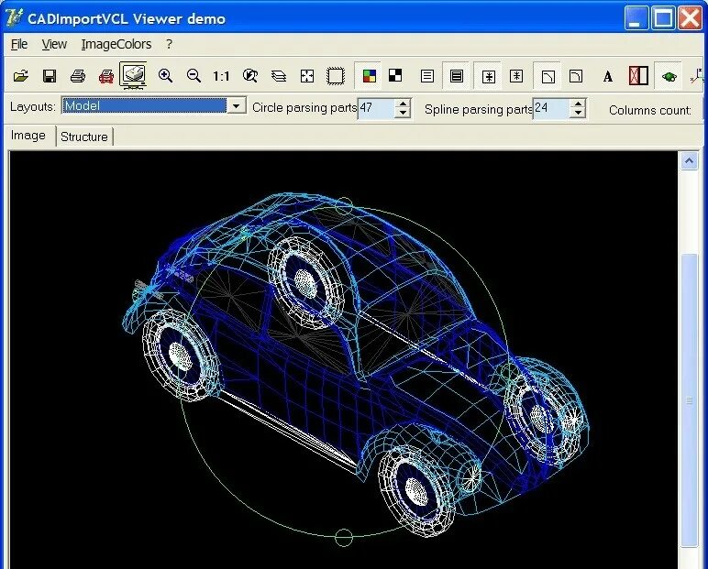Toggle the green 3D orbit icon
This screenshot has width=708, height=569.
(x=669, y=76)
